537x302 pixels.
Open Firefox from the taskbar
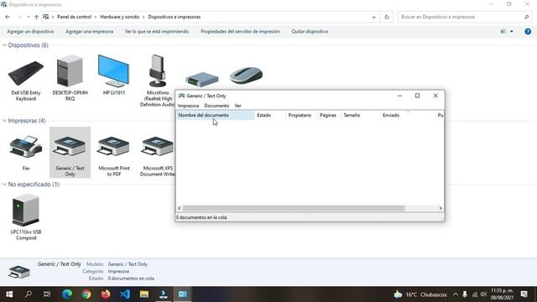point(106,294)
